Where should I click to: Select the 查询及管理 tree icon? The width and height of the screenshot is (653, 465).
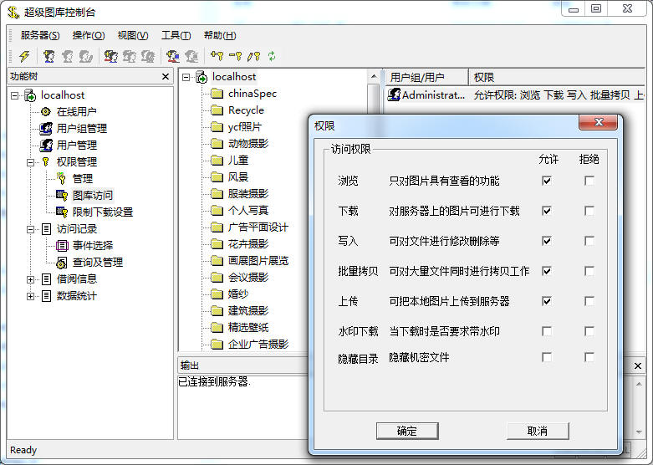coord(62,262)
